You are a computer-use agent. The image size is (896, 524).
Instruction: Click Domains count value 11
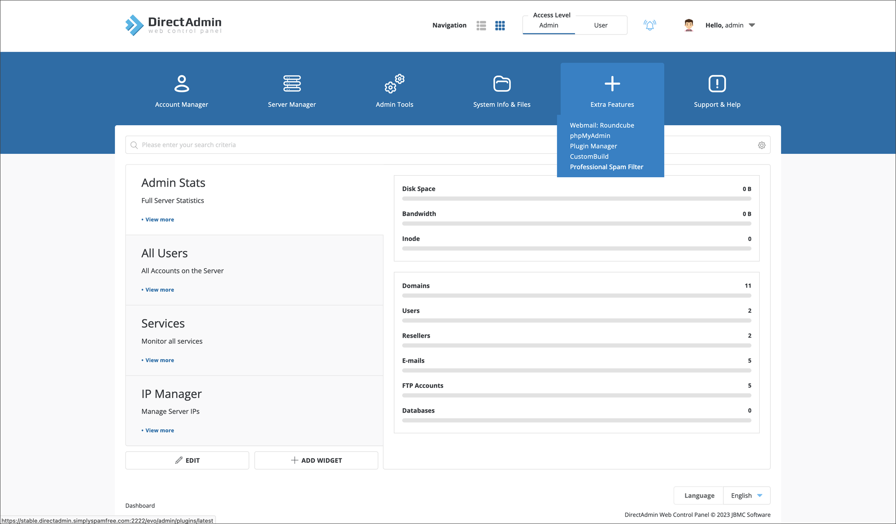pos(748,286)
